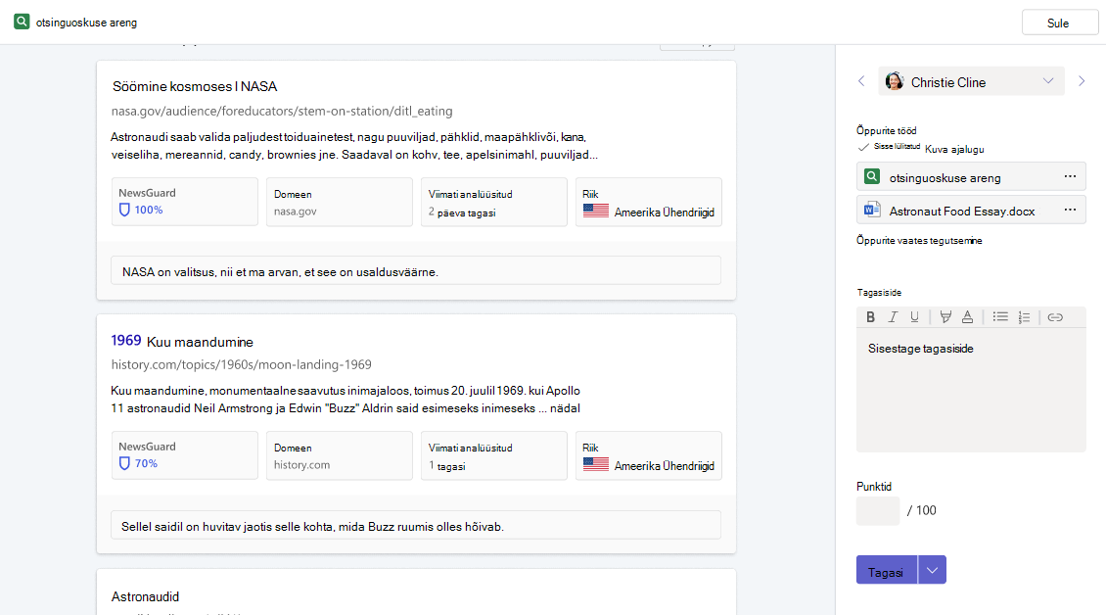The image size is (1106, 615).
Task: Choose the font color icon
Action: coord(968,317)
